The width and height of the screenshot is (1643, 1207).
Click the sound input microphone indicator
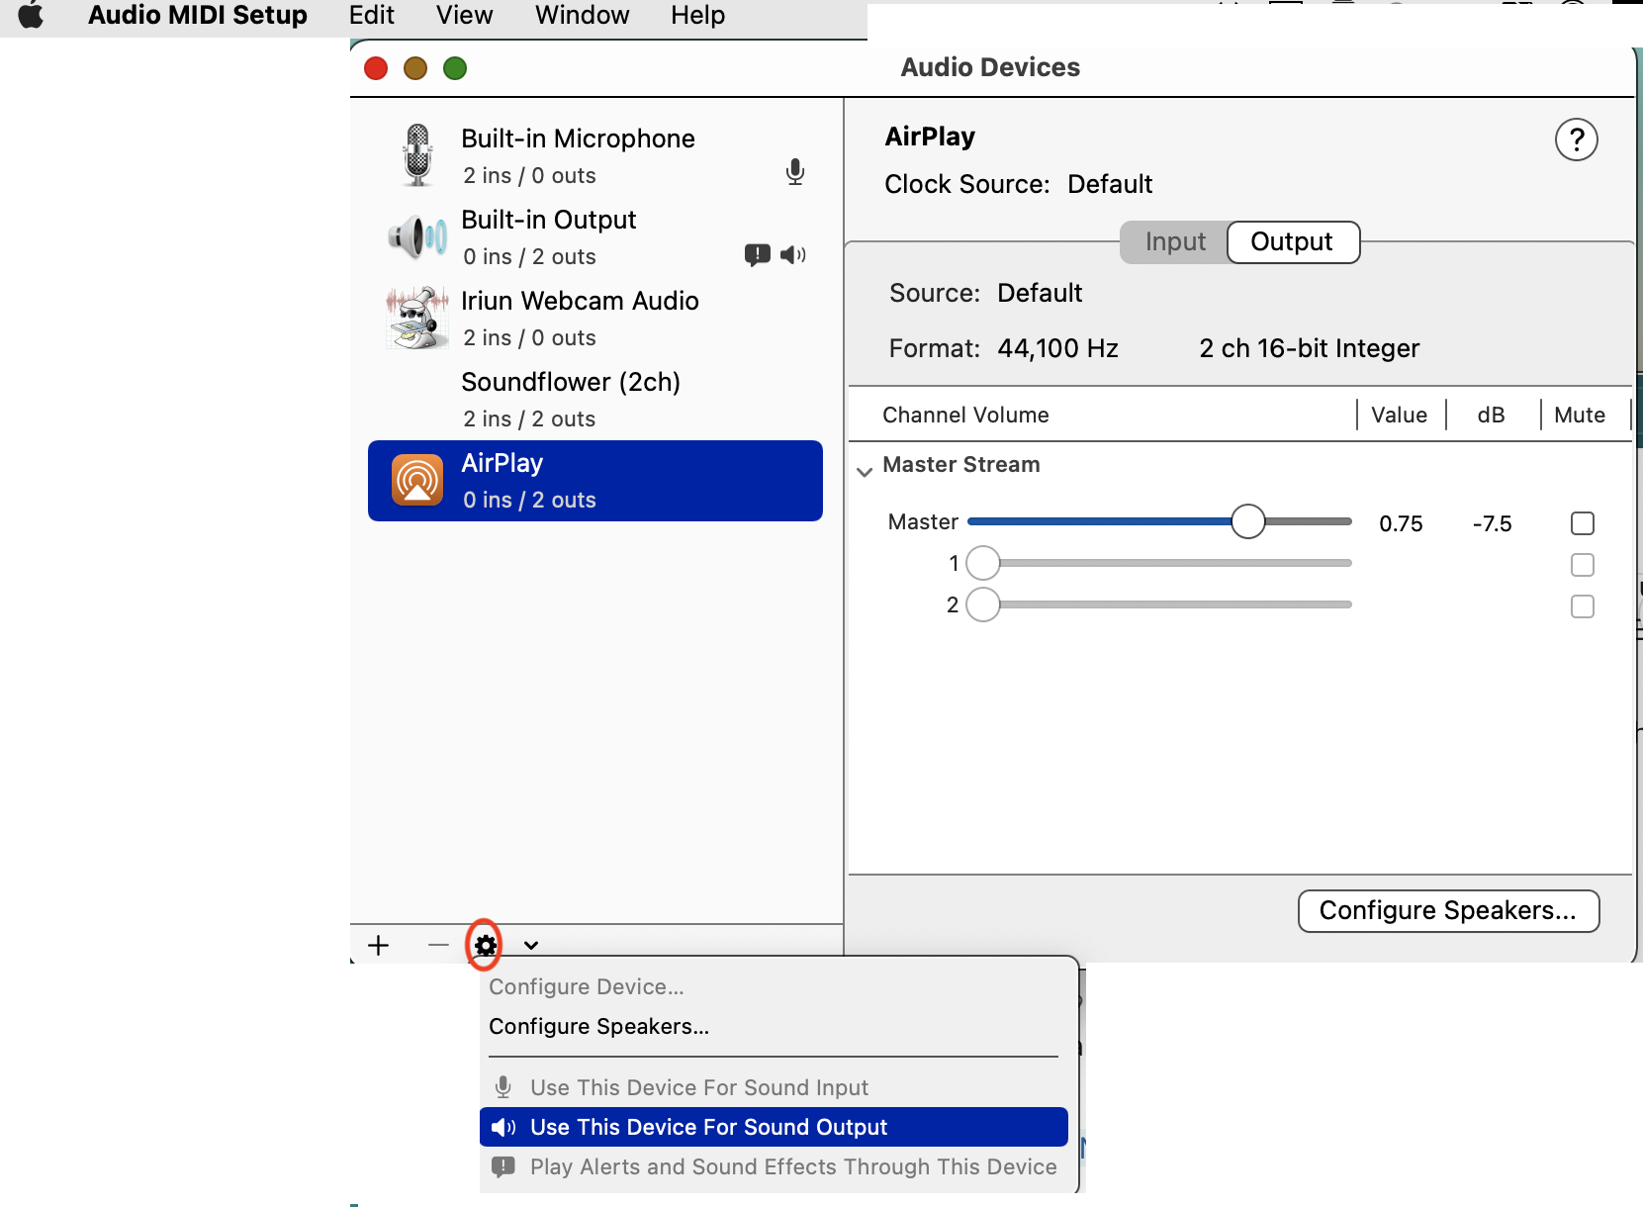tap(795, 172)
